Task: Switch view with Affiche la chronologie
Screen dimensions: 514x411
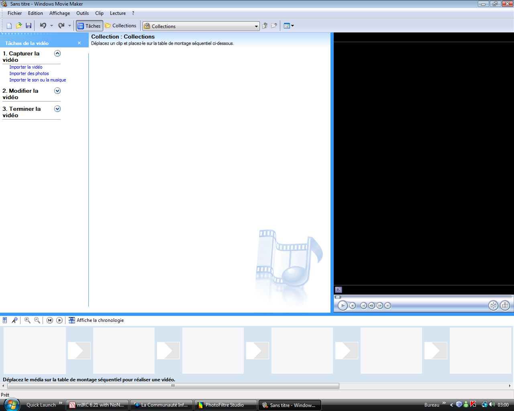Action: coord(96,320)
